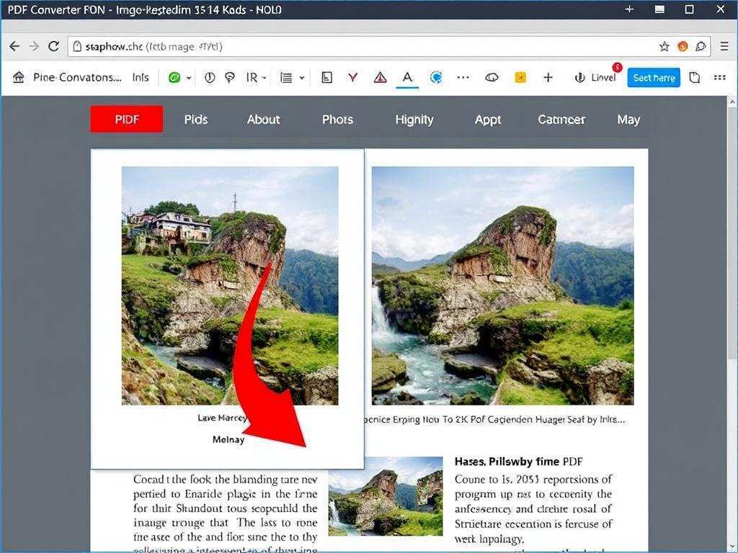Open the IR dropdown in toolbar

(x=257, y=78)
